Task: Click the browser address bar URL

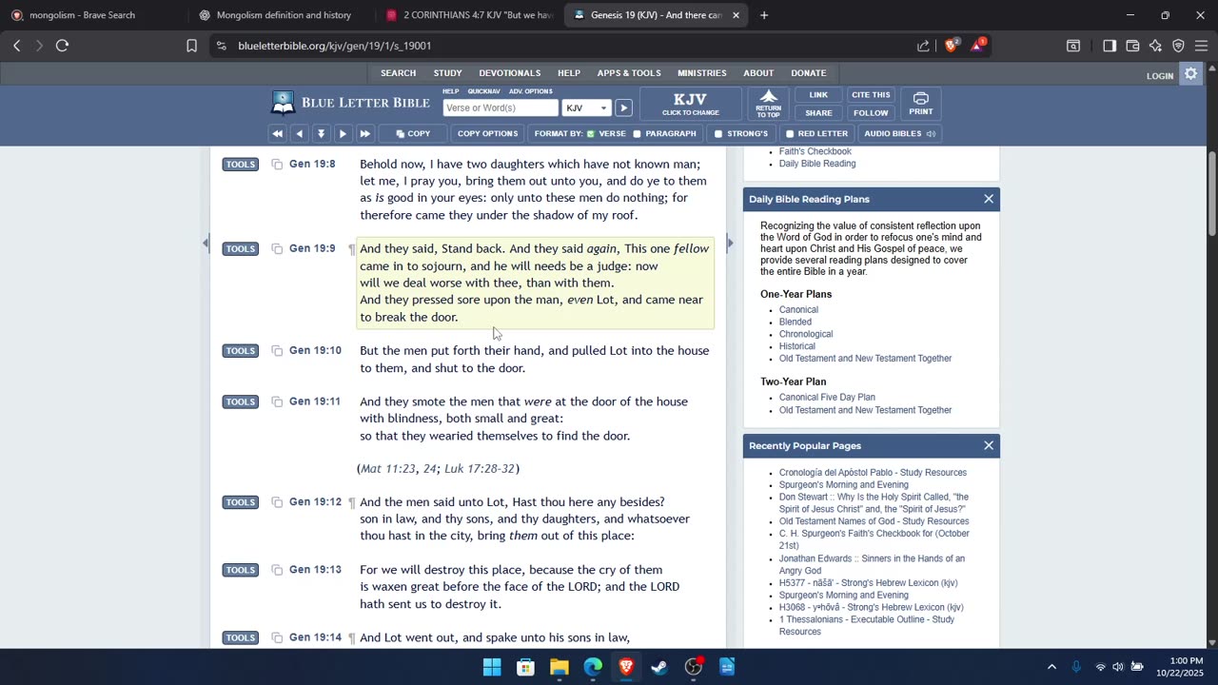Action: [x=335, y=46]
